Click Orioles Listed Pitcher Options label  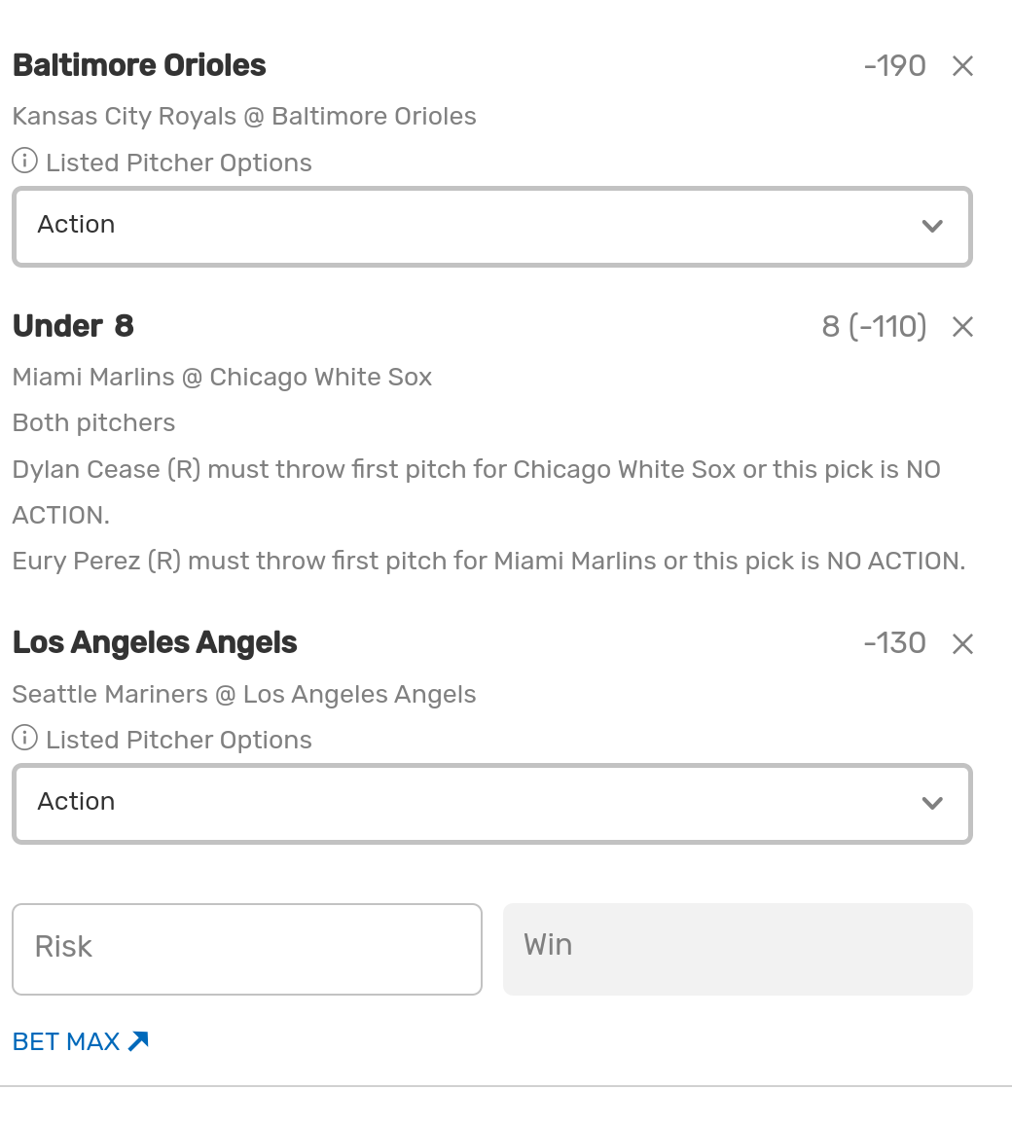[x=179, y=163]
